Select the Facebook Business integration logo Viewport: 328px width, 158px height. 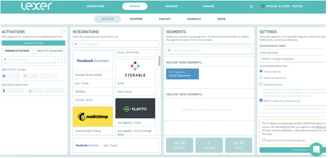click(x=93, y=60)
